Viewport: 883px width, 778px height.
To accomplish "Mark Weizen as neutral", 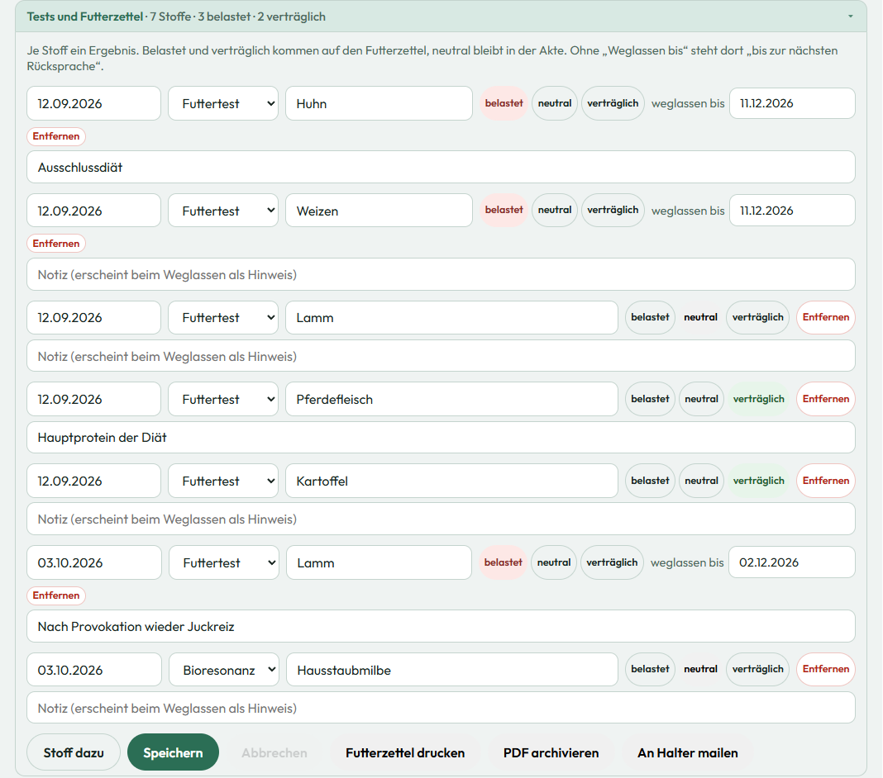I will coord(555,210).
